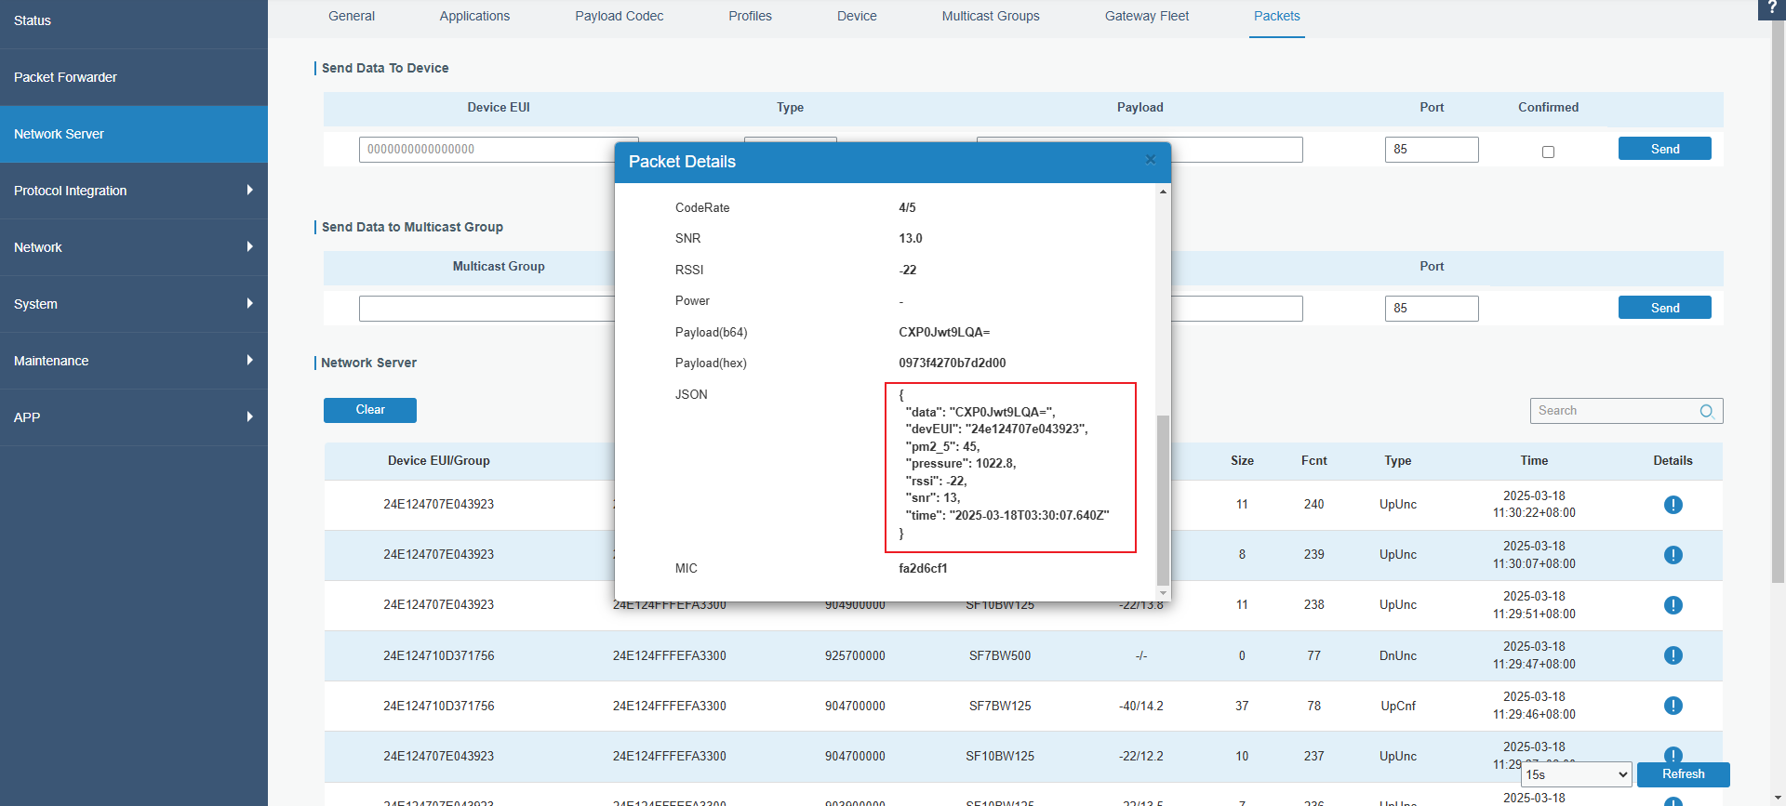Image resolution: width=1786 pixels, height=806 pixels.
Task: Switch to the Profiles tab
Action: 750,16
